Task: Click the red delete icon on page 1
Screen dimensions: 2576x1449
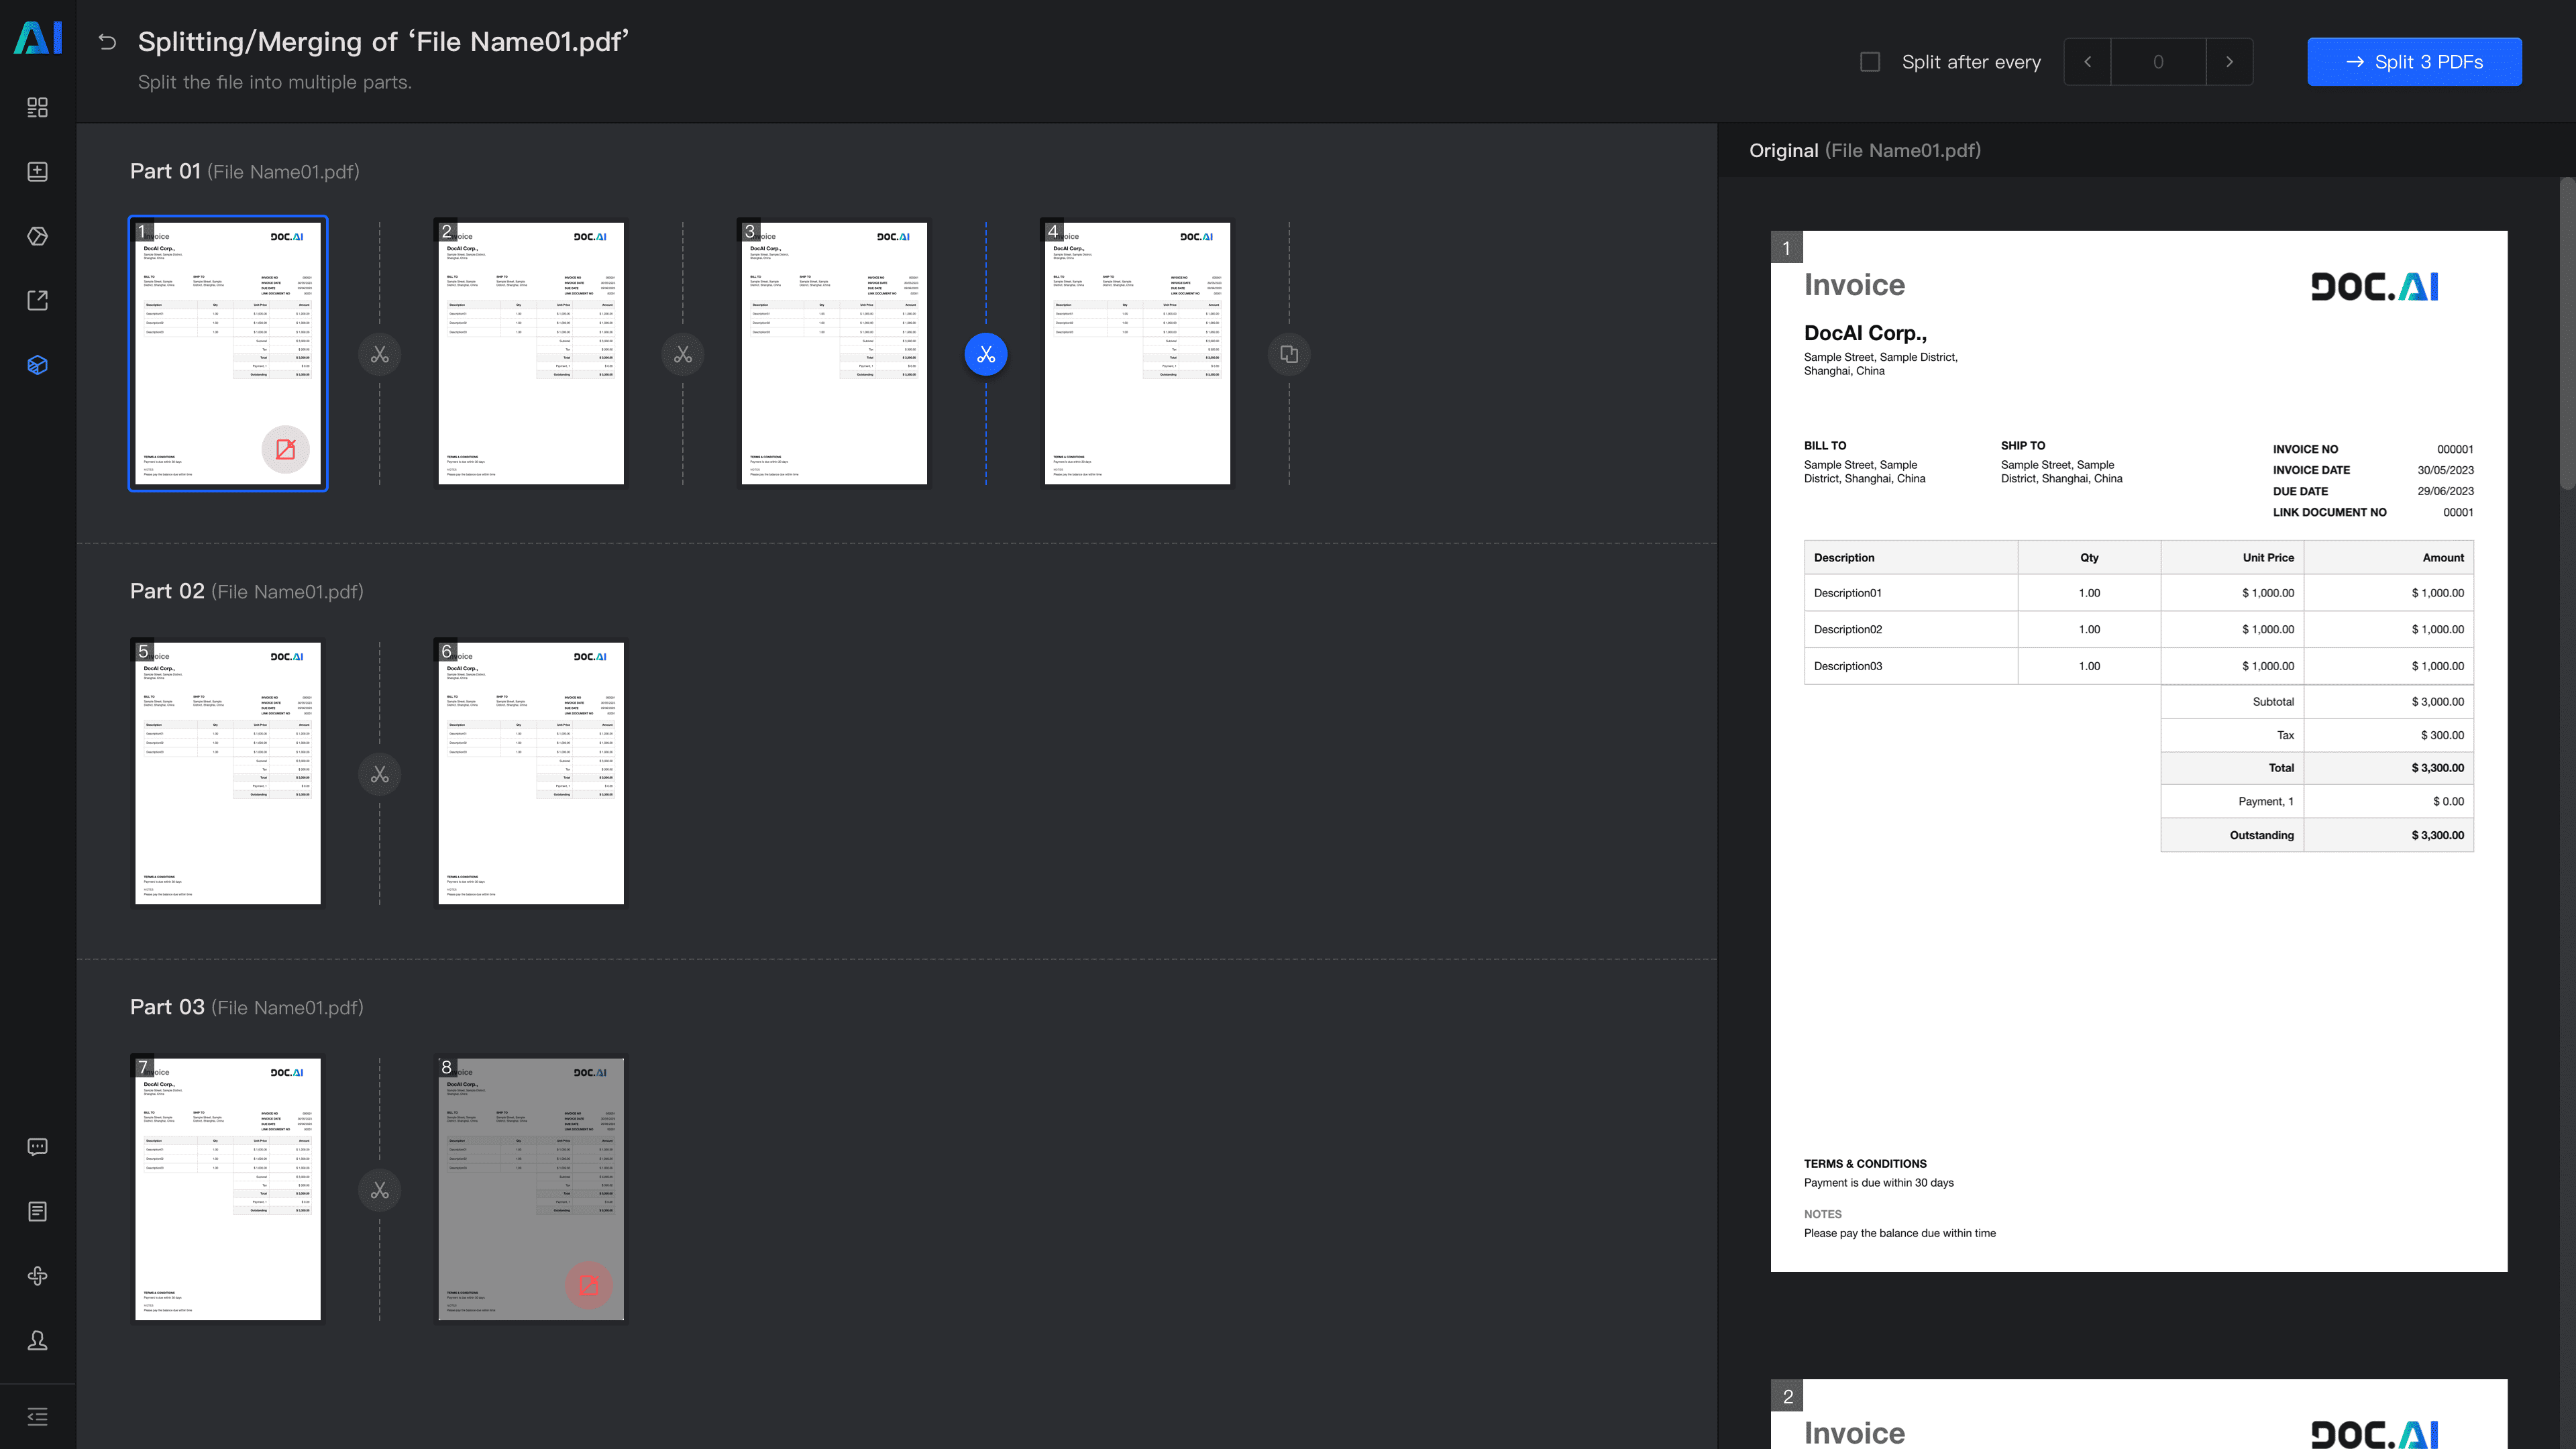Action: click(285, 449)
